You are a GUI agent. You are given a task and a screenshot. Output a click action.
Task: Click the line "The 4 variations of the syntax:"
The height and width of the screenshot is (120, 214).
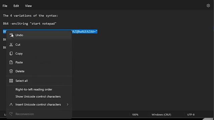tap(30, 16)
